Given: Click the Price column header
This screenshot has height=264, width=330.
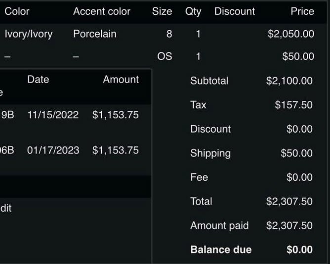Looking at the screenshot, I should point(302,11).
